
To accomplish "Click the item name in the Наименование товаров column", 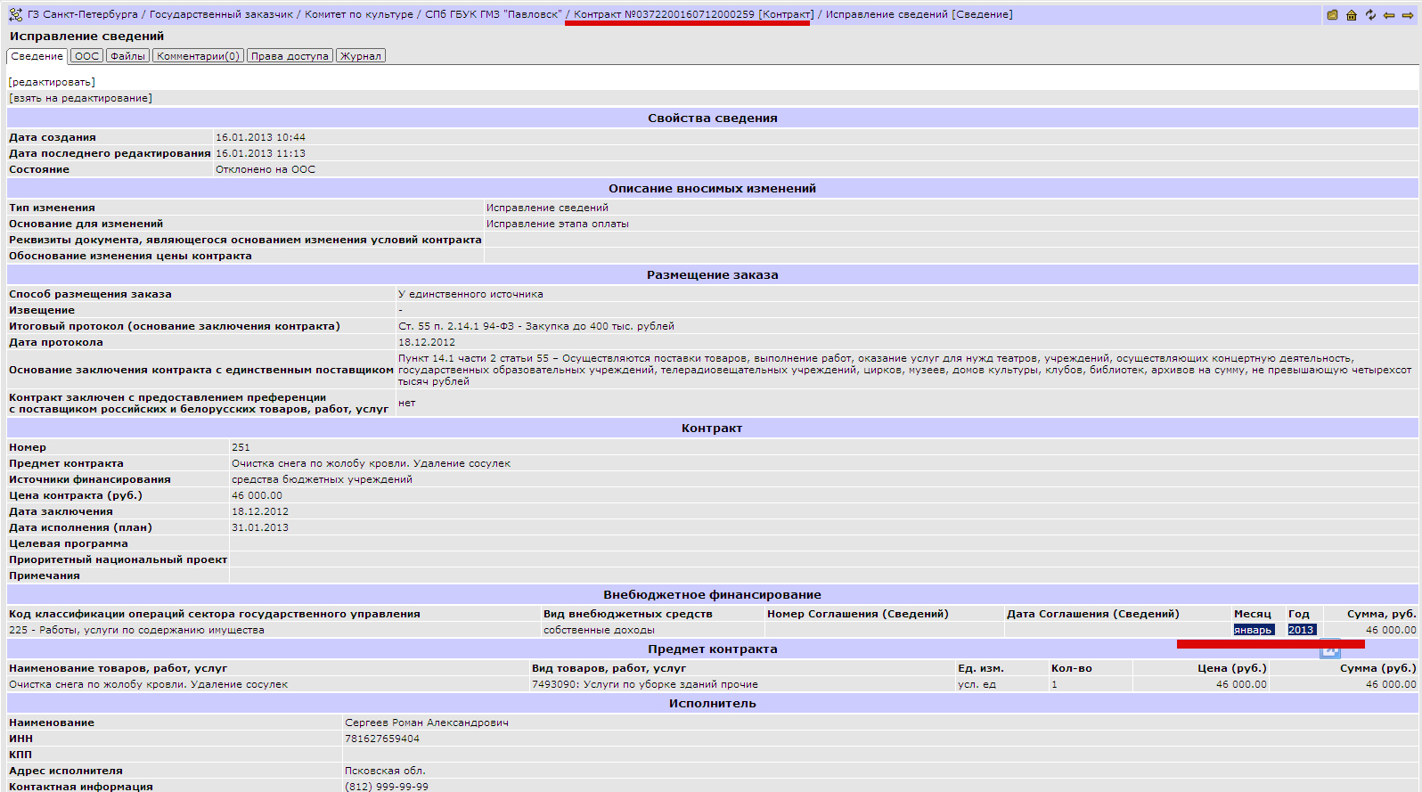I will click(148, 684).
